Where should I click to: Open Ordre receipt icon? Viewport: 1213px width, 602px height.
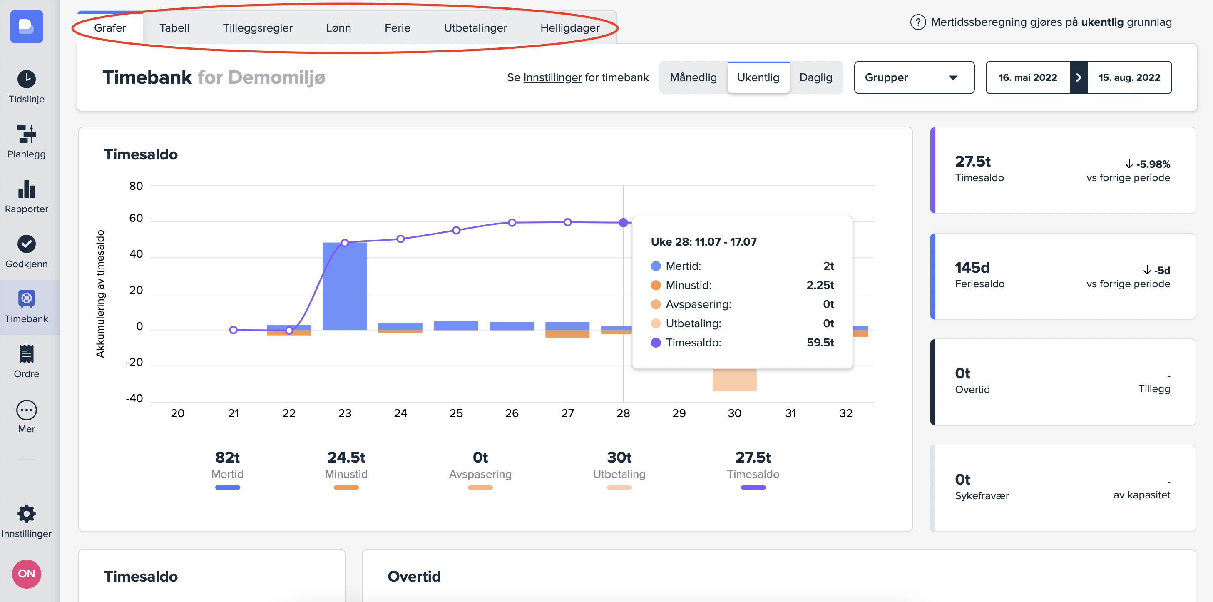[26, 354]
